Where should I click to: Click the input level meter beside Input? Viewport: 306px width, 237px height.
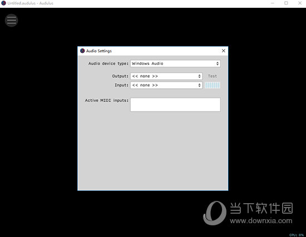tap(213, 85)
